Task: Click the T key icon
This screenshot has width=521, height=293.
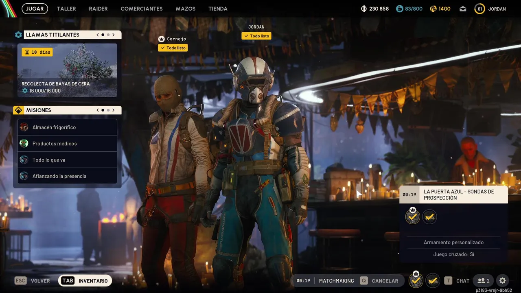Action: pos(448,281)
